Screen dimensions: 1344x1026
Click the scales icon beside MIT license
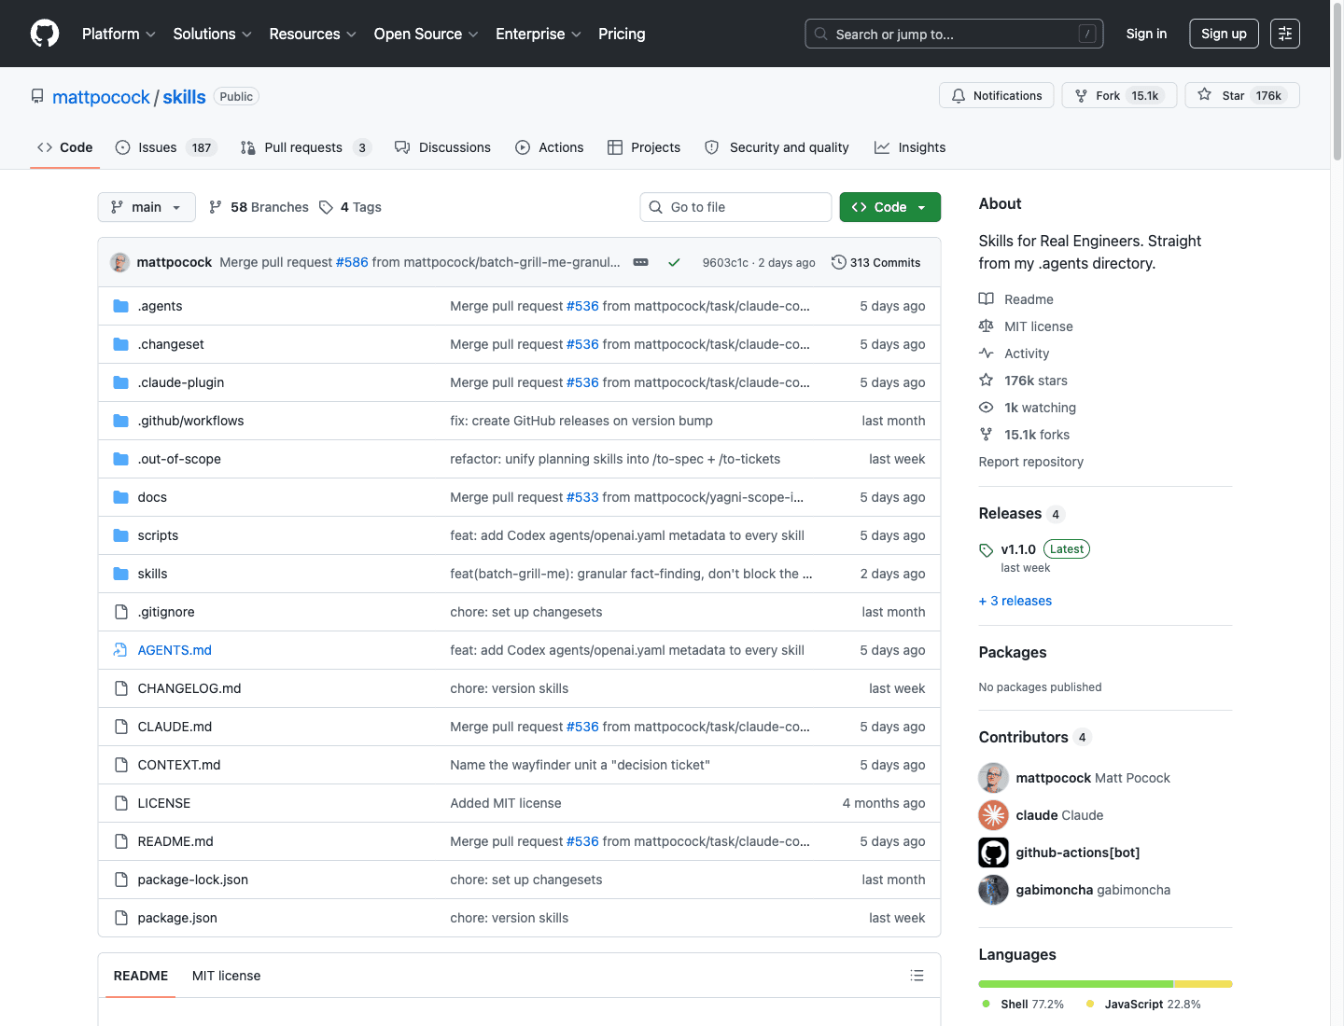pos(987,326)
